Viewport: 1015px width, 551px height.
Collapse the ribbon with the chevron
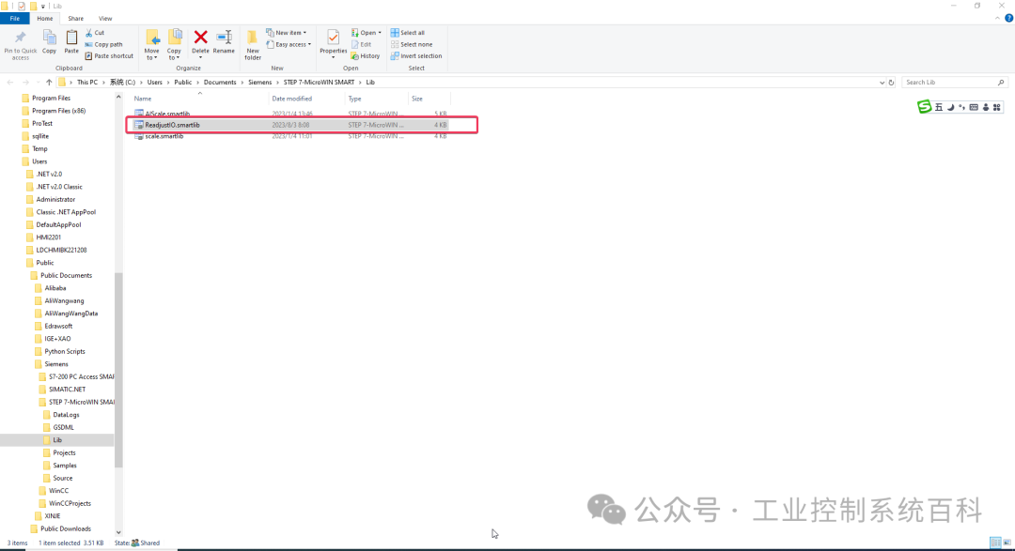coord(997,18)
